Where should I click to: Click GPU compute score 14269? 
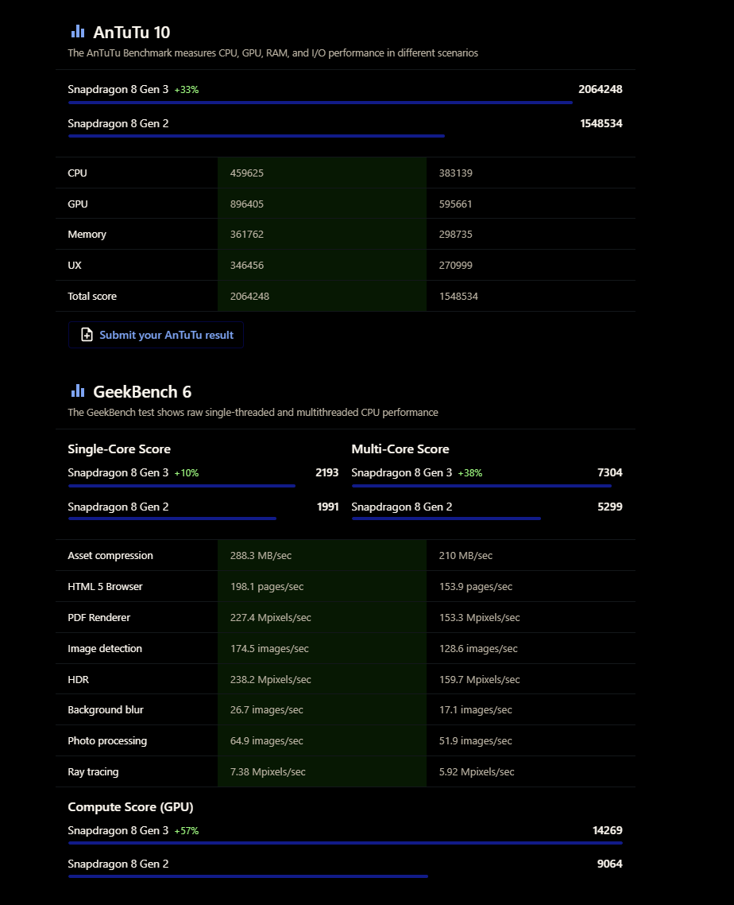(x=608, y=830)
